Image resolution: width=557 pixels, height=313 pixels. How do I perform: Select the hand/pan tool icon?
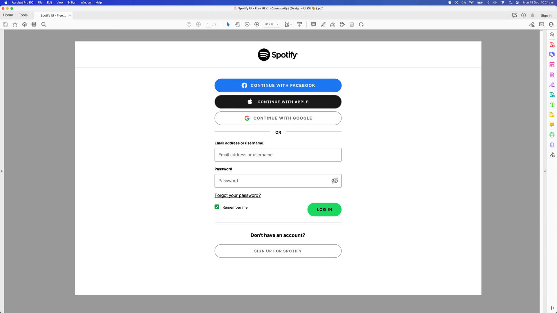(238, 24)
